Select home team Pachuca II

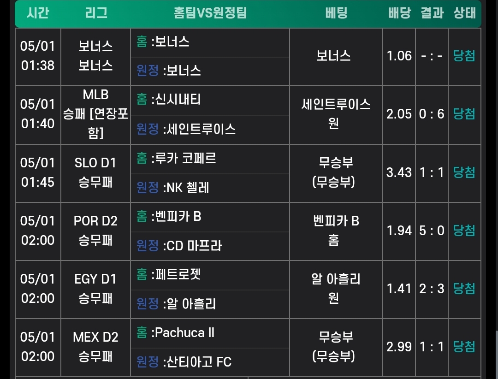tap(184, 332)
